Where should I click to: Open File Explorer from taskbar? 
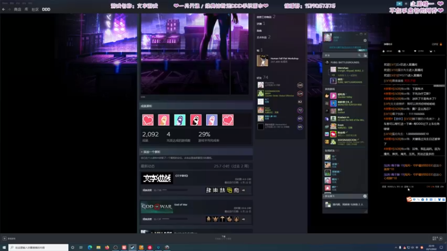pyautogui.click(x=98, y=248)
